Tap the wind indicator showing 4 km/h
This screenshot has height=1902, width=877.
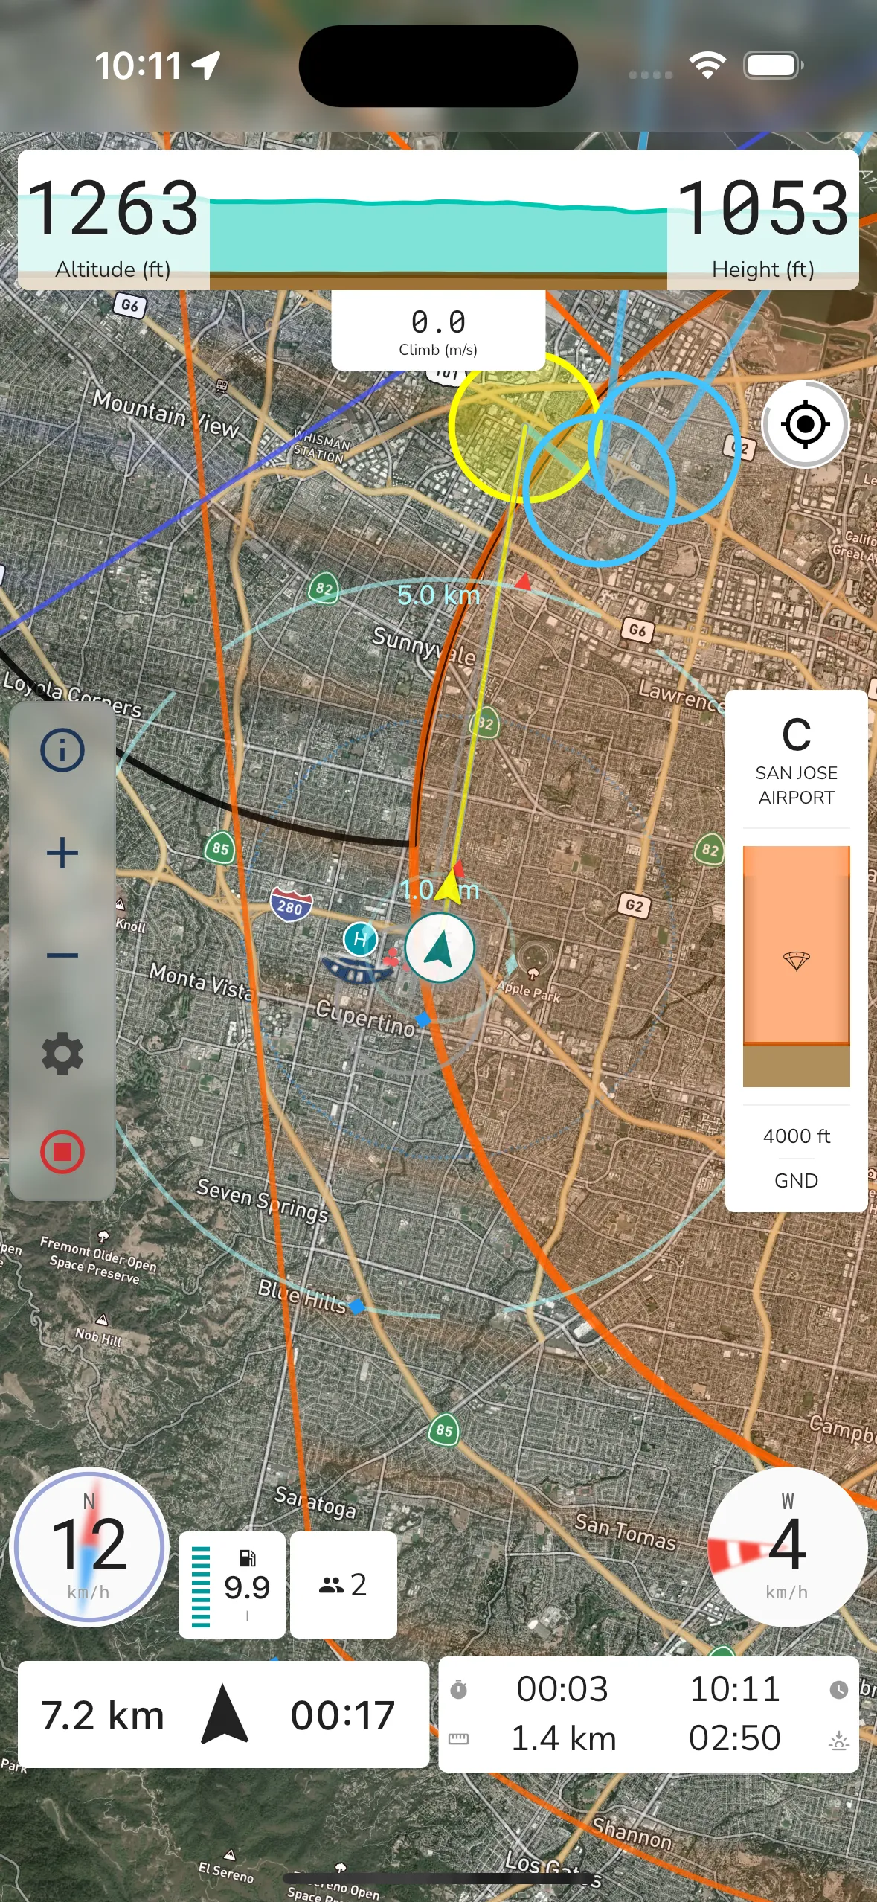[786, 1546]
